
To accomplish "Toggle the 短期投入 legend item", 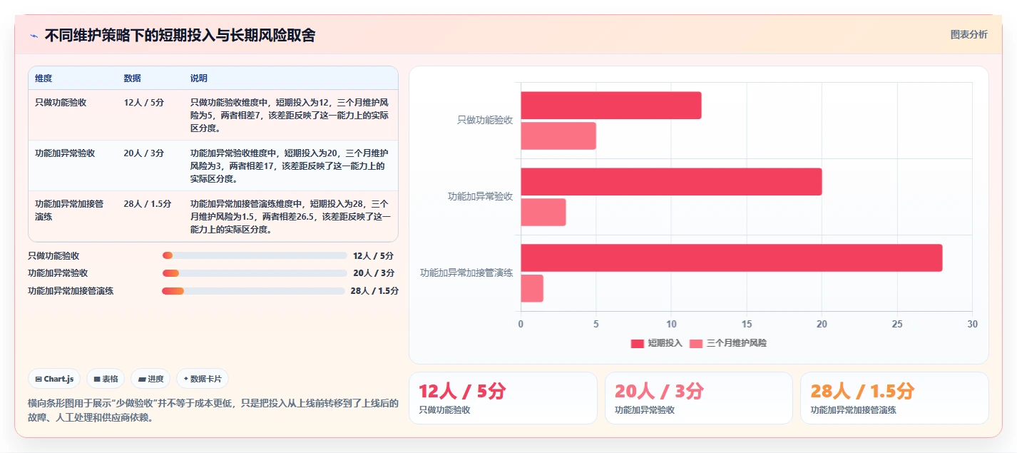I will [x=656, y=343].
